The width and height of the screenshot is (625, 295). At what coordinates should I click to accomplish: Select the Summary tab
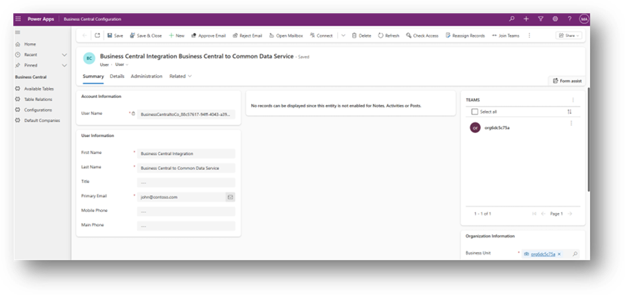(x=93, y=76)
